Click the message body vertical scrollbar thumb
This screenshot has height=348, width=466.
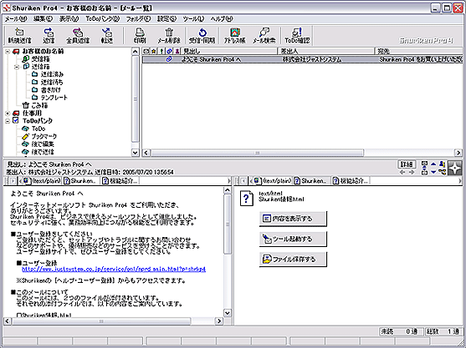click(228, 224)
